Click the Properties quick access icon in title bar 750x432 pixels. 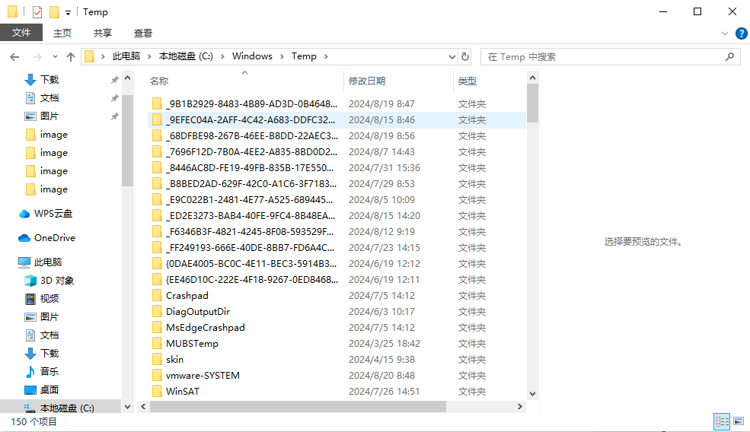(37, 12)
